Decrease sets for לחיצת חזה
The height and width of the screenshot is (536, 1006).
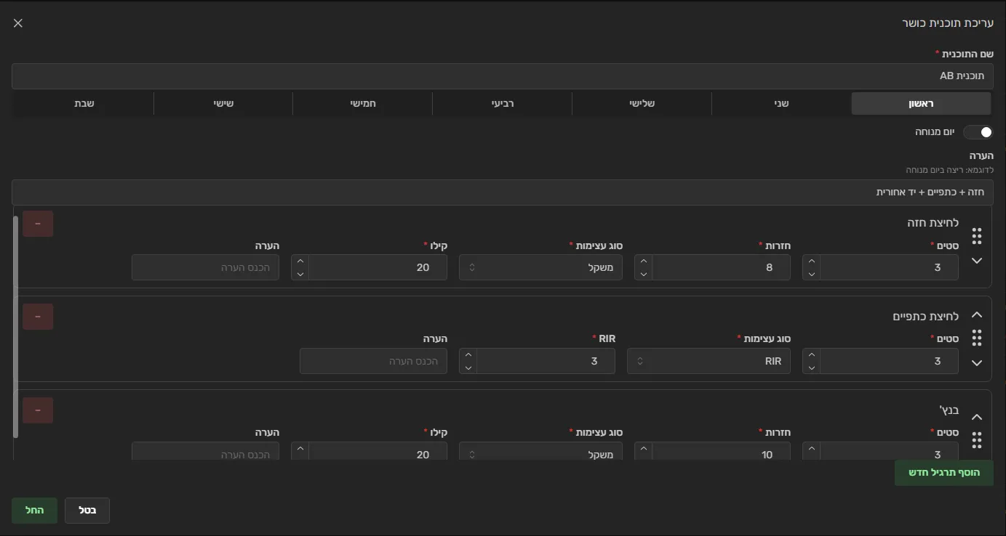(x=811, y=274)
